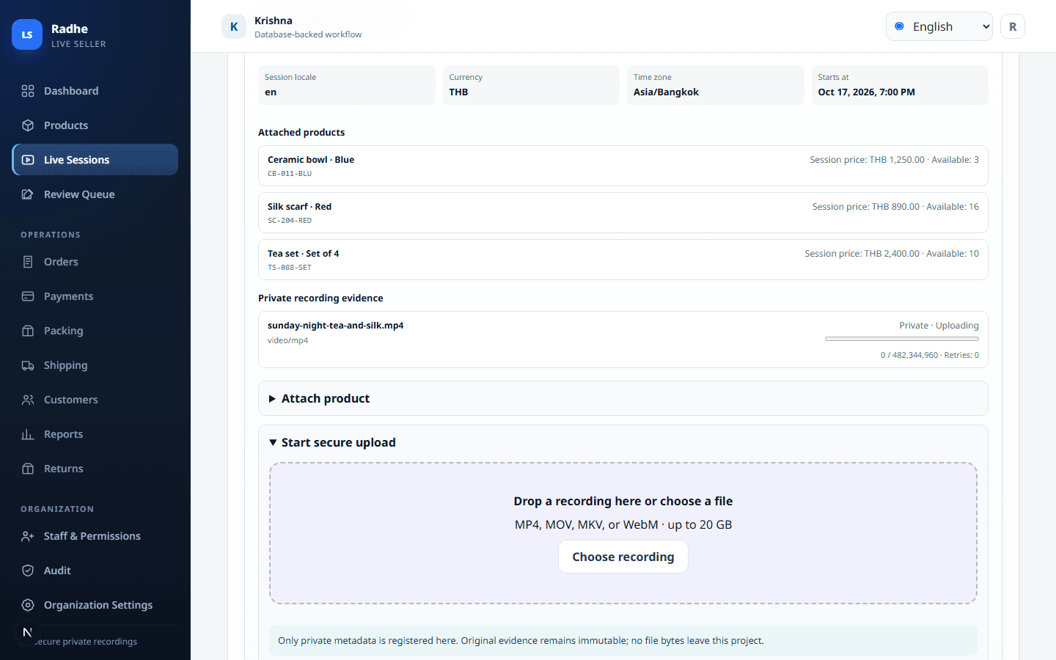Screen dimensions: 1056x660
Task: Click the Staff & Permissions user icon
Action: [28, 536]
